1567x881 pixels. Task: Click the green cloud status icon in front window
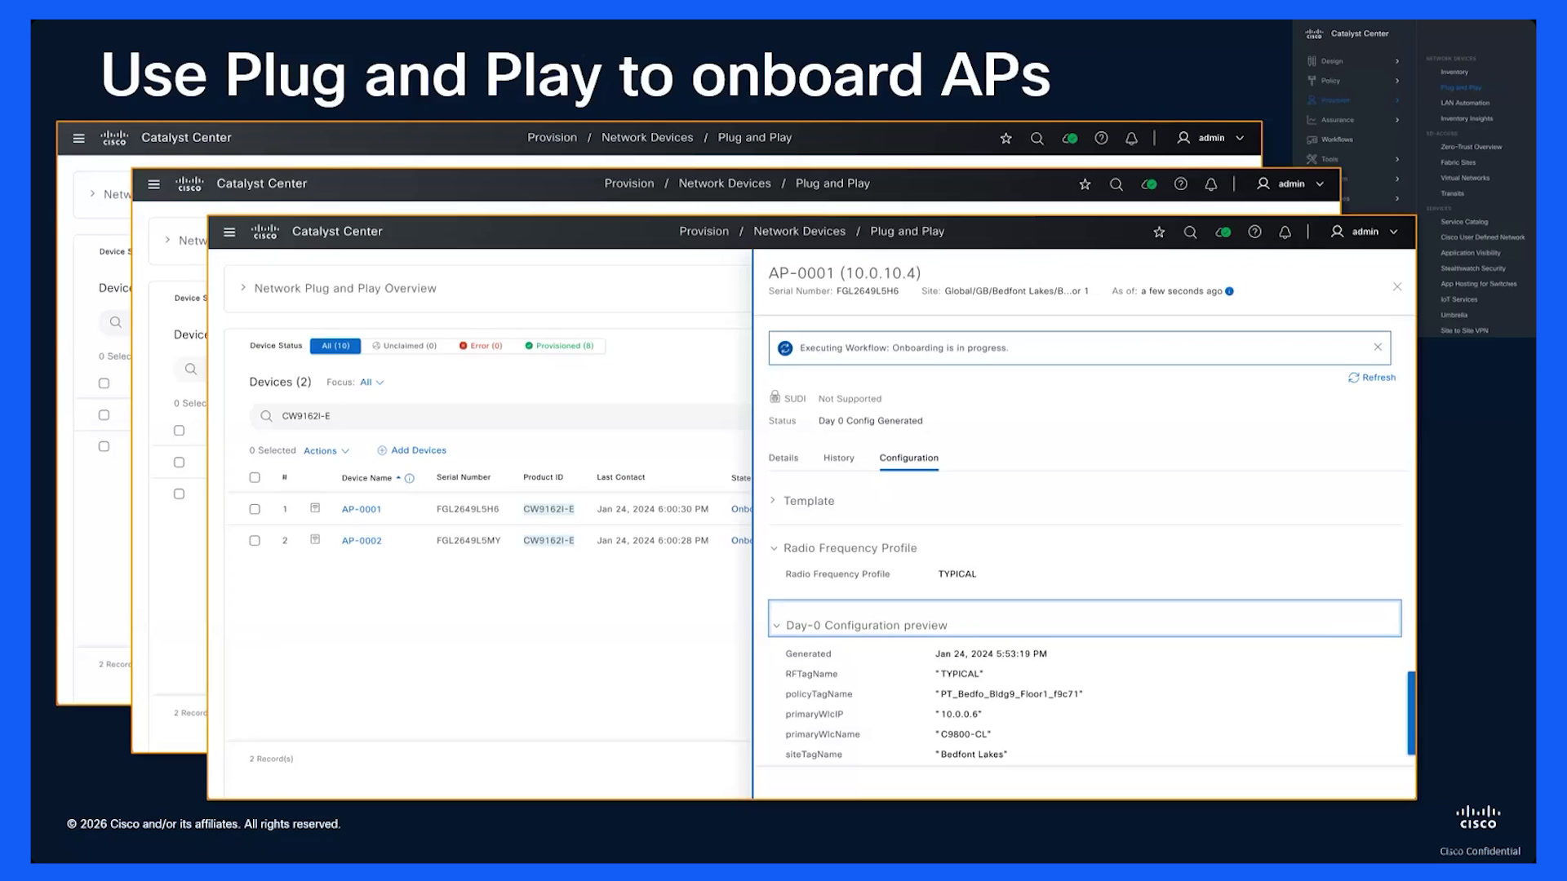(1223, 232)
